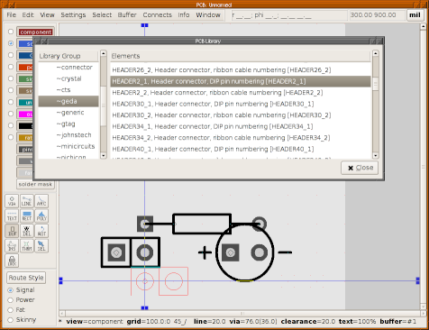This screenshot has width=429, height=330.
Task: Tick the checkbox beside the red layer
Action: [11, 67]
